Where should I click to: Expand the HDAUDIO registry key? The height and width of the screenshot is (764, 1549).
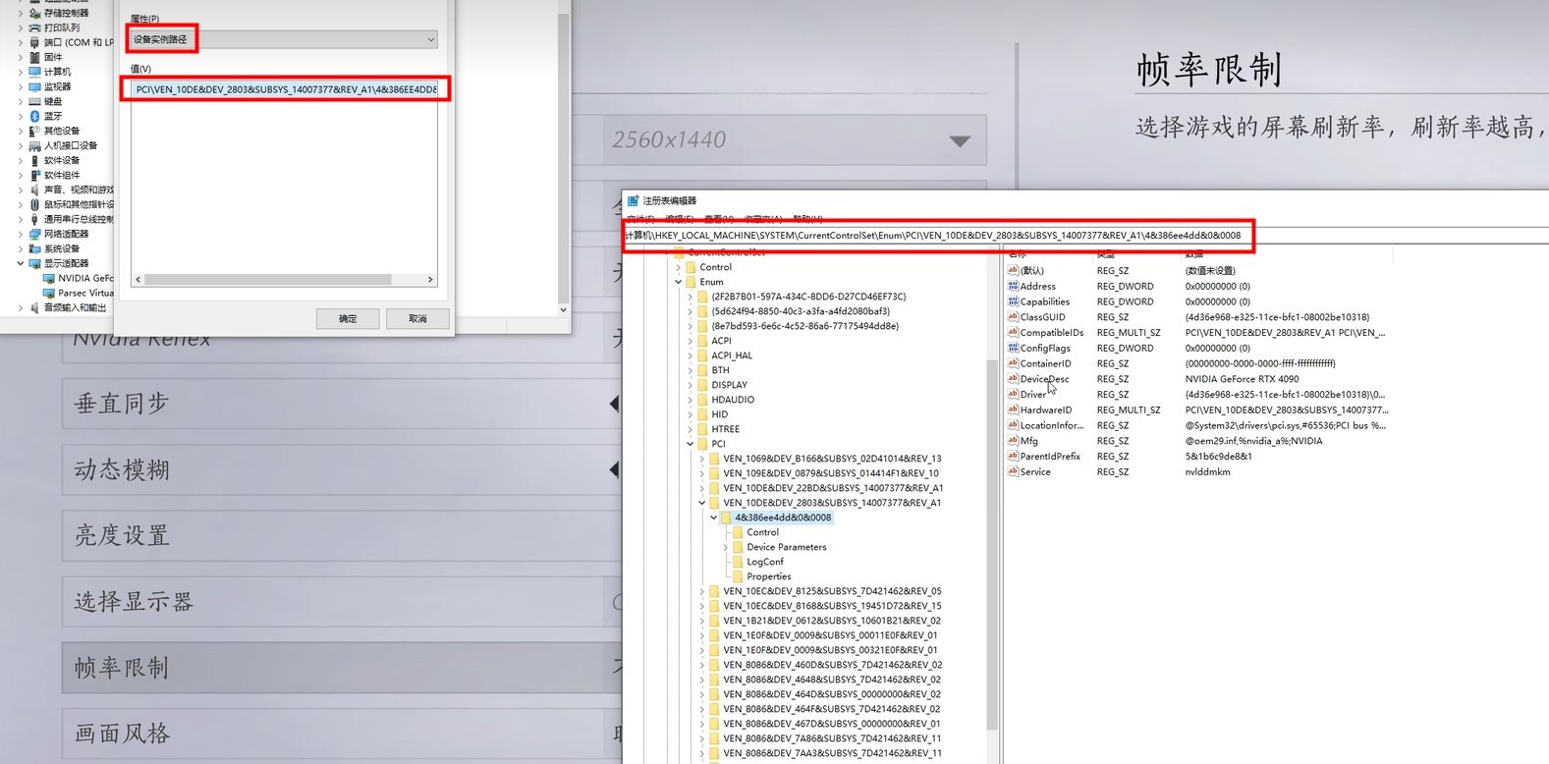click(690, 400)
